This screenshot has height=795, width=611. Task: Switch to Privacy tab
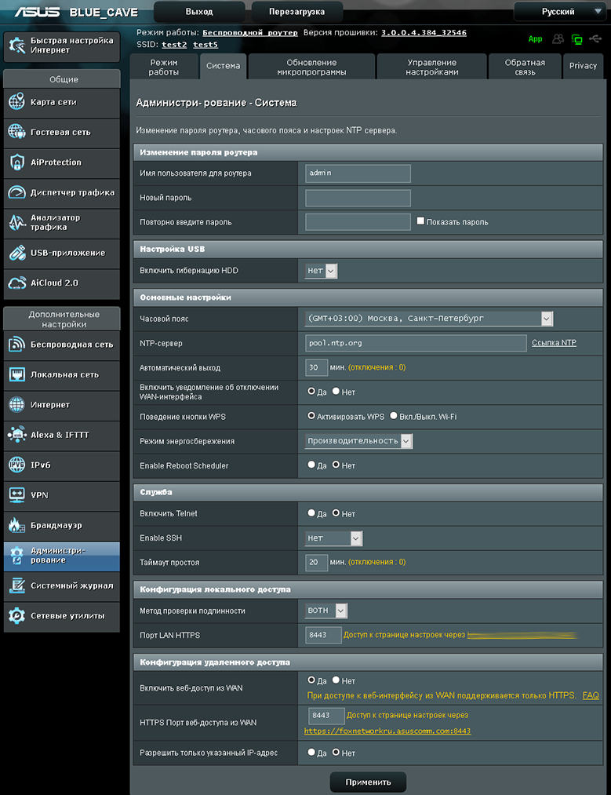pos(583,66)
